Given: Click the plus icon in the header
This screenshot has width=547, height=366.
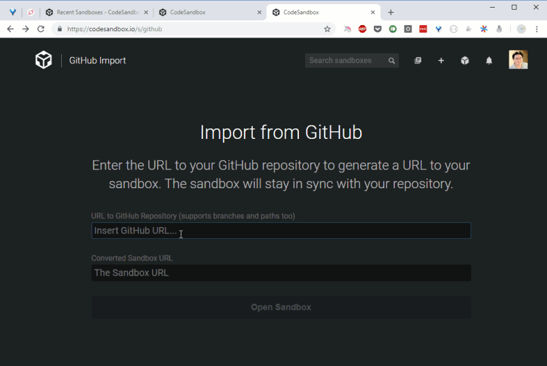Looking at the screenshot, I should click(441, 60).
